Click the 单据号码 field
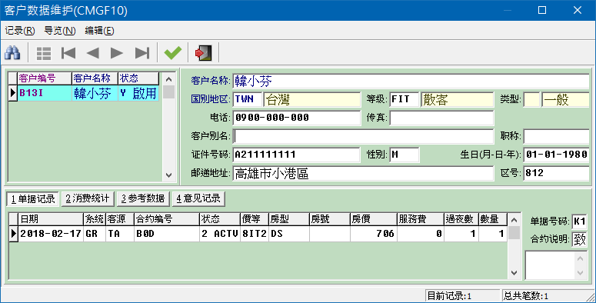Image resolution: width=596 pixels, height=303 pixels. click(579, 221)
